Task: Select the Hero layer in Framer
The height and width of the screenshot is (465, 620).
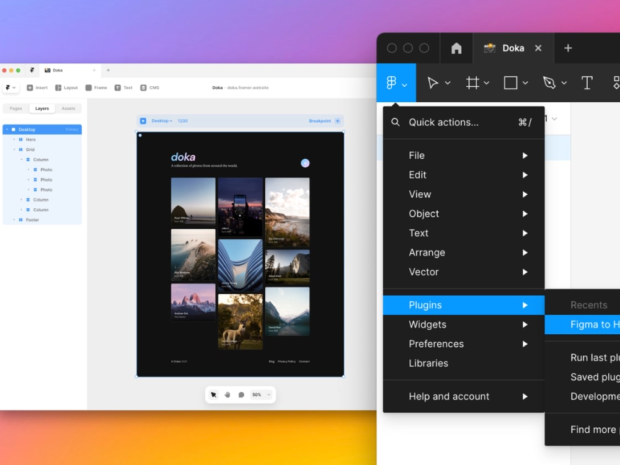Action: point(42,139)
